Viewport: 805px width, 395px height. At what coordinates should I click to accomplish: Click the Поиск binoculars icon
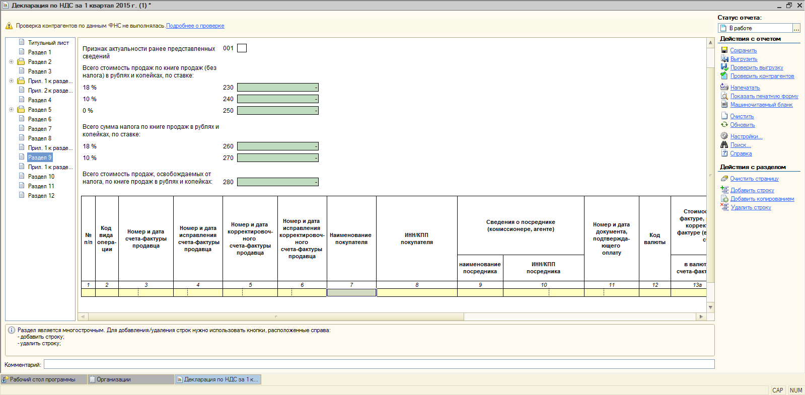tap(724, 145)
